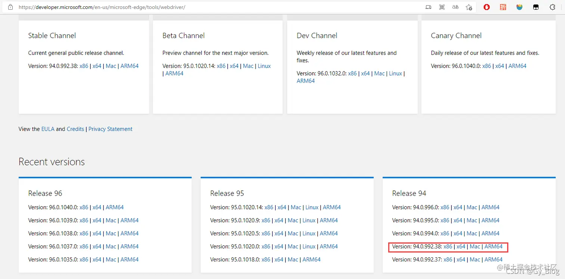
Task: Download Beta Channel Mac driver
Action: [x=248, y=66]
